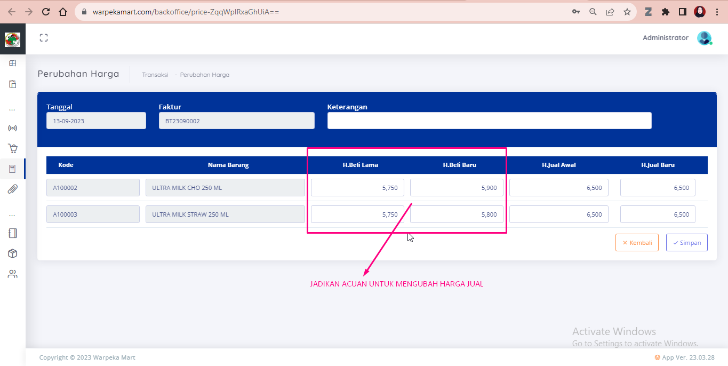Toggle fullscreen with the expand icon

44,38
